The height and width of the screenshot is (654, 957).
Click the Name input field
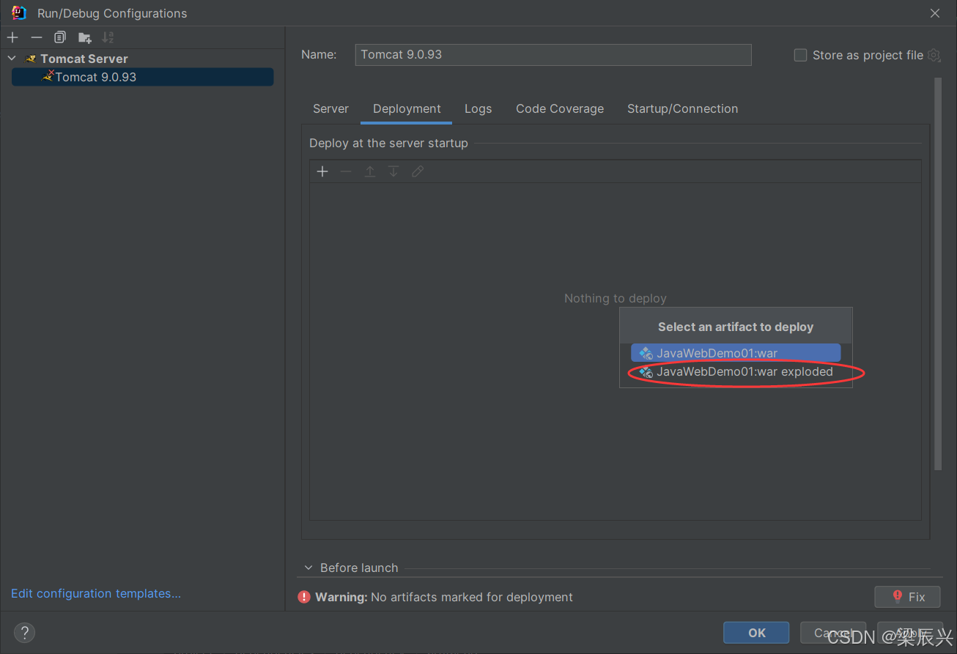553,54
